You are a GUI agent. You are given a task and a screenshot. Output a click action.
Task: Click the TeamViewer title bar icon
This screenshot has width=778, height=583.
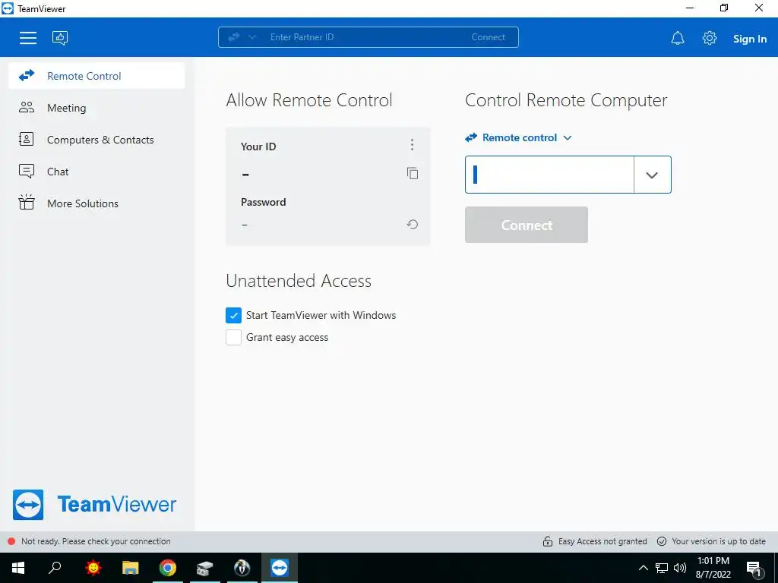[8, 8]
